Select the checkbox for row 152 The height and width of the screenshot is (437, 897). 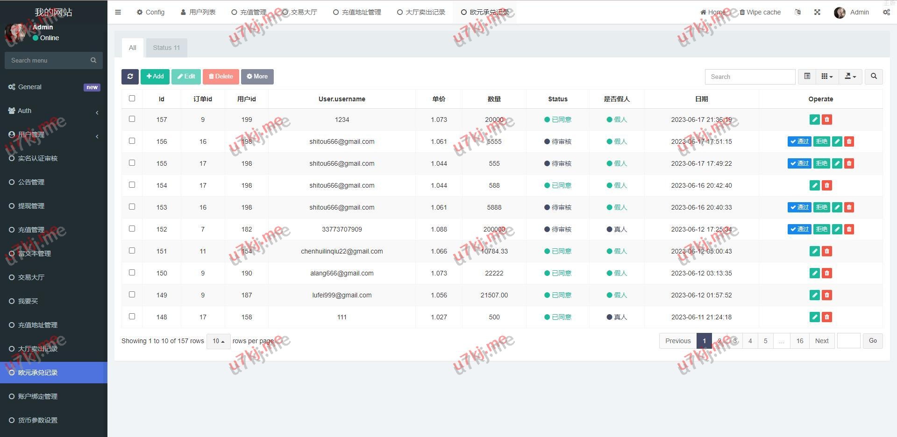tap(132, 229)
